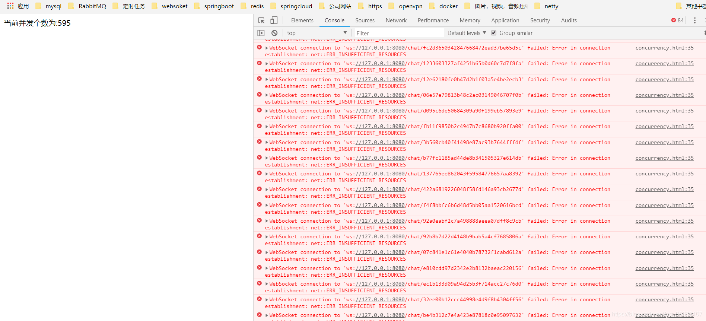Expand the error for chat/d095c6de50684309a90f199eb57893e9
Viewport: 706px width, 321px height.
click(267, 111)
